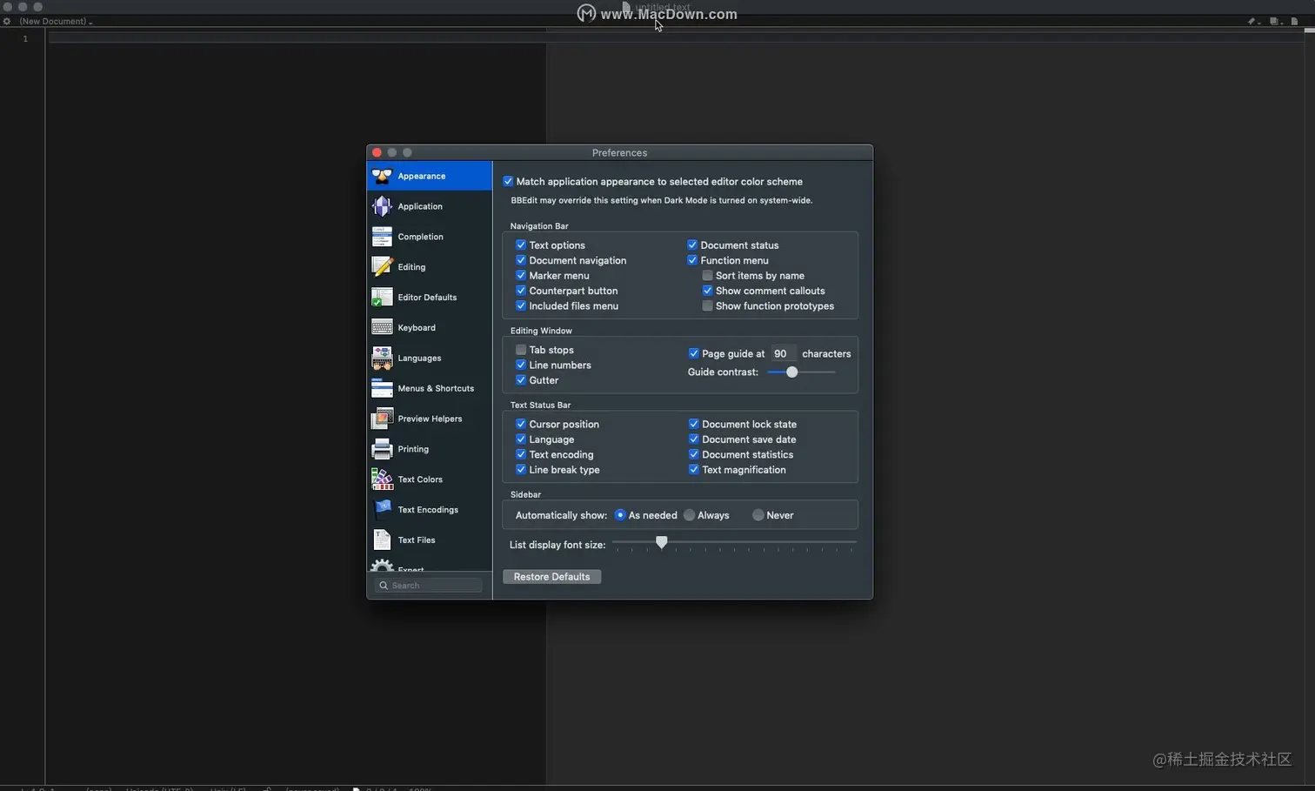Open the Text Colors pane
Screen dimensions: 1315x791
click(x=430, y=479)
